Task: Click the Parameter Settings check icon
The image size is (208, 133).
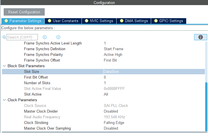Action: (x=6, y=21)
